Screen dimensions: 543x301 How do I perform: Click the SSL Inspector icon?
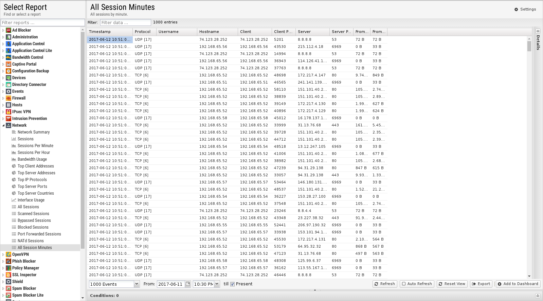[8, 275]
